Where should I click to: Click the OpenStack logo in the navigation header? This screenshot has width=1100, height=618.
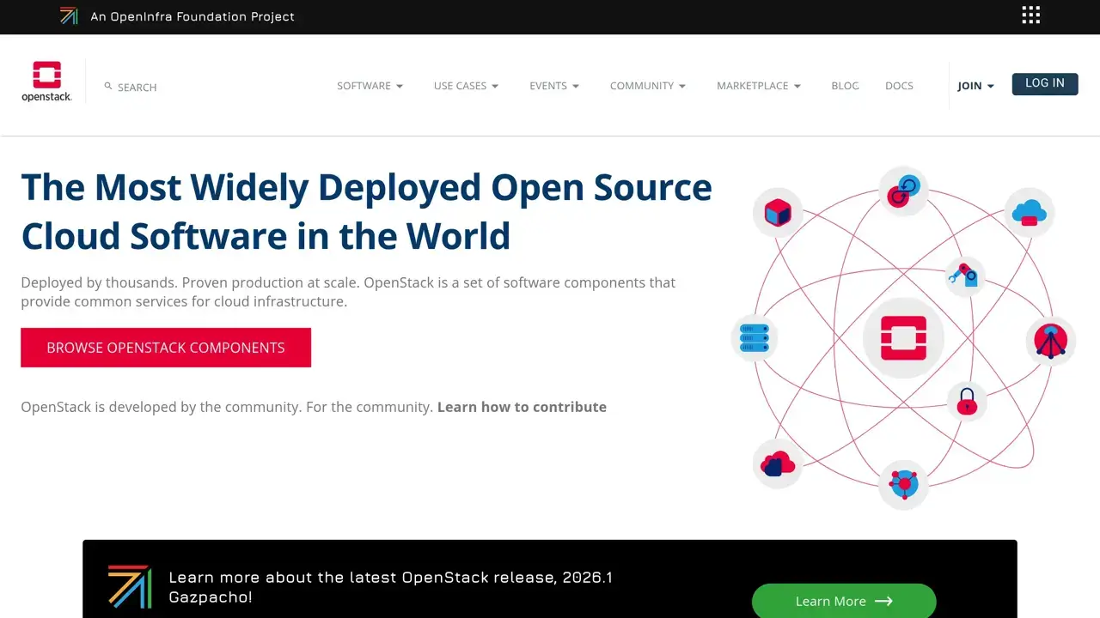(x=46, y=82)
